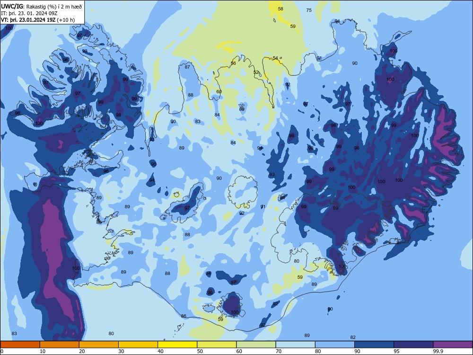Click the legend scale label '40'

[x=160, y=351]
